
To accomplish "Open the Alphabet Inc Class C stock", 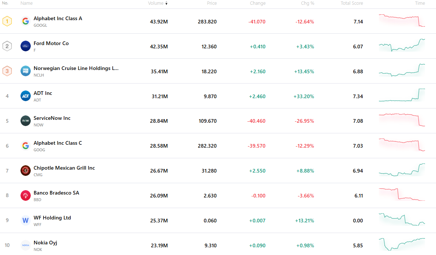I will coord(58,143).
